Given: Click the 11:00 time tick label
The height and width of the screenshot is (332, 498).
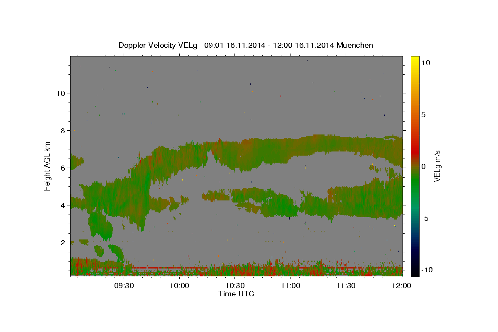Looking at the screenshot, I should 290,286.
